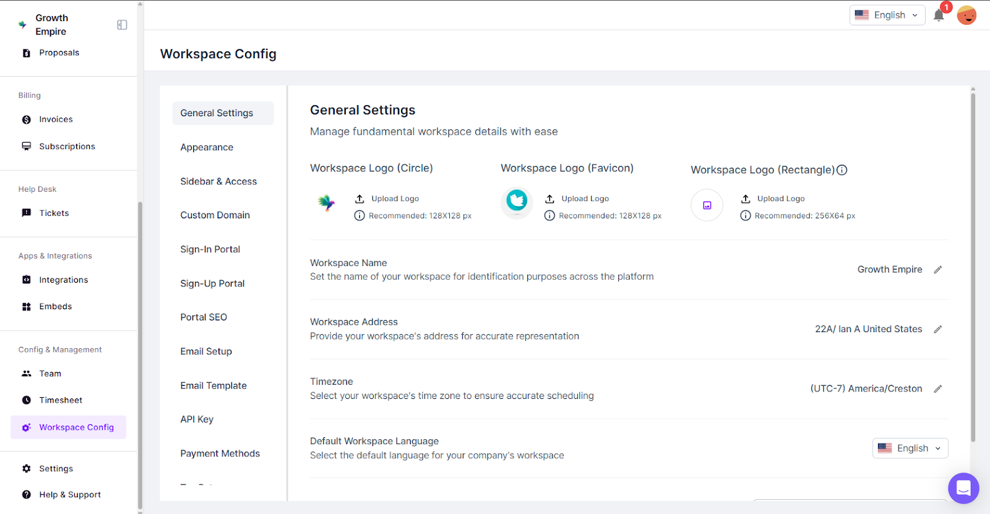
Task: Click the Rectangle logo info icon
Action: point(842,170)
